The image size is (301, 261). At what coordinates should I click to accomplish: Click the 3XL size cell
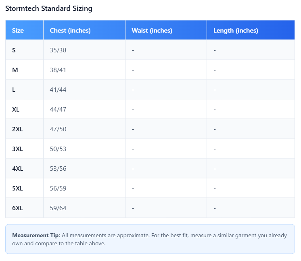click(24, 149)
